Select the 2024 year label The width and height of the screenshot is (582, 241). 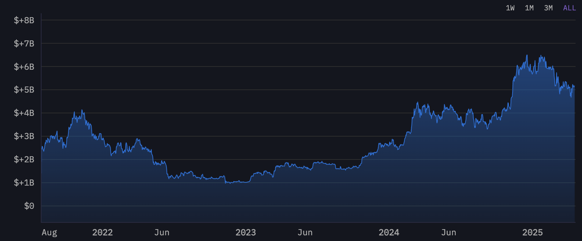click(x=389, y=232)
